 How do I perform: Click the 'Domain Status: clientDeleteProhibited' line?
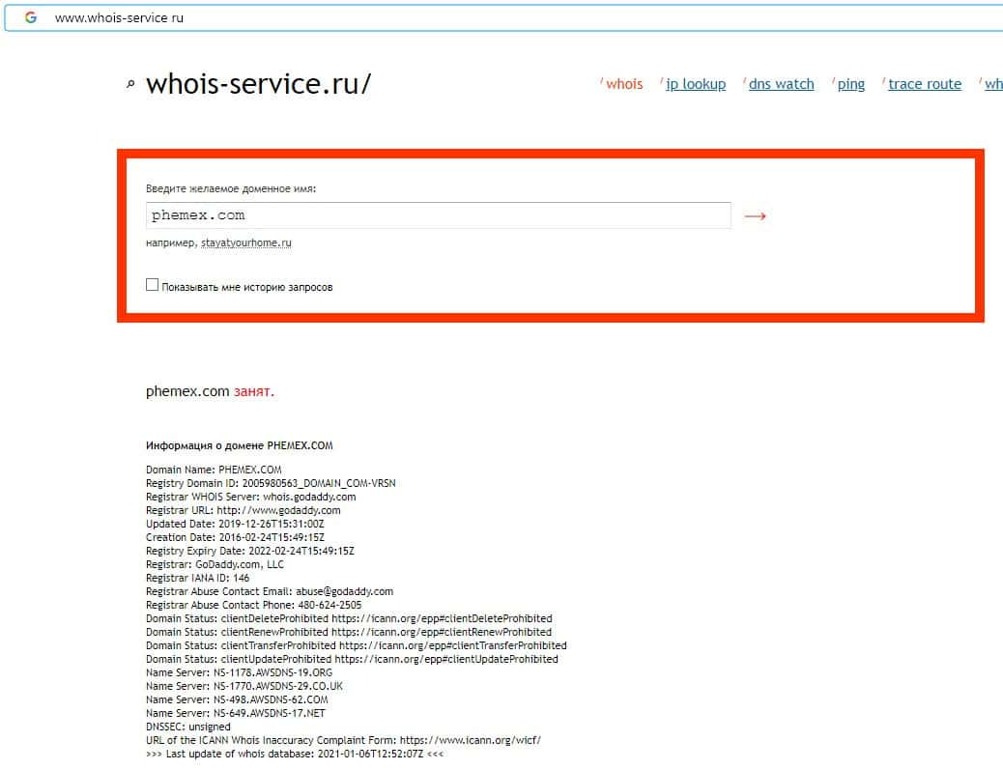coord(349,618)
